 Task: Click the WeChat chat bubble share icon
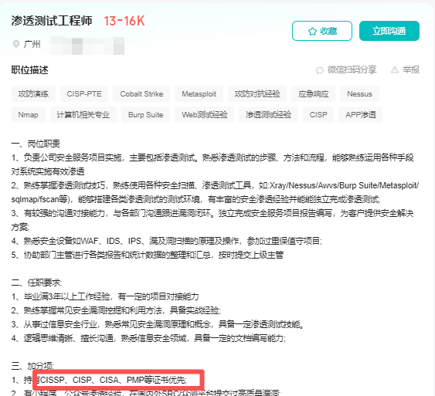[x=320, y=70]
